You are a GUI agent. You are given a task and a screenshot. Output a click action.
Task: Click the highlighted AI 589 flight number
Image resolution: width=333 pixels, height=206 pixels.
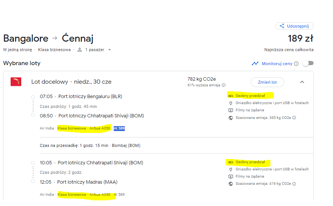(x=119, y=128)
